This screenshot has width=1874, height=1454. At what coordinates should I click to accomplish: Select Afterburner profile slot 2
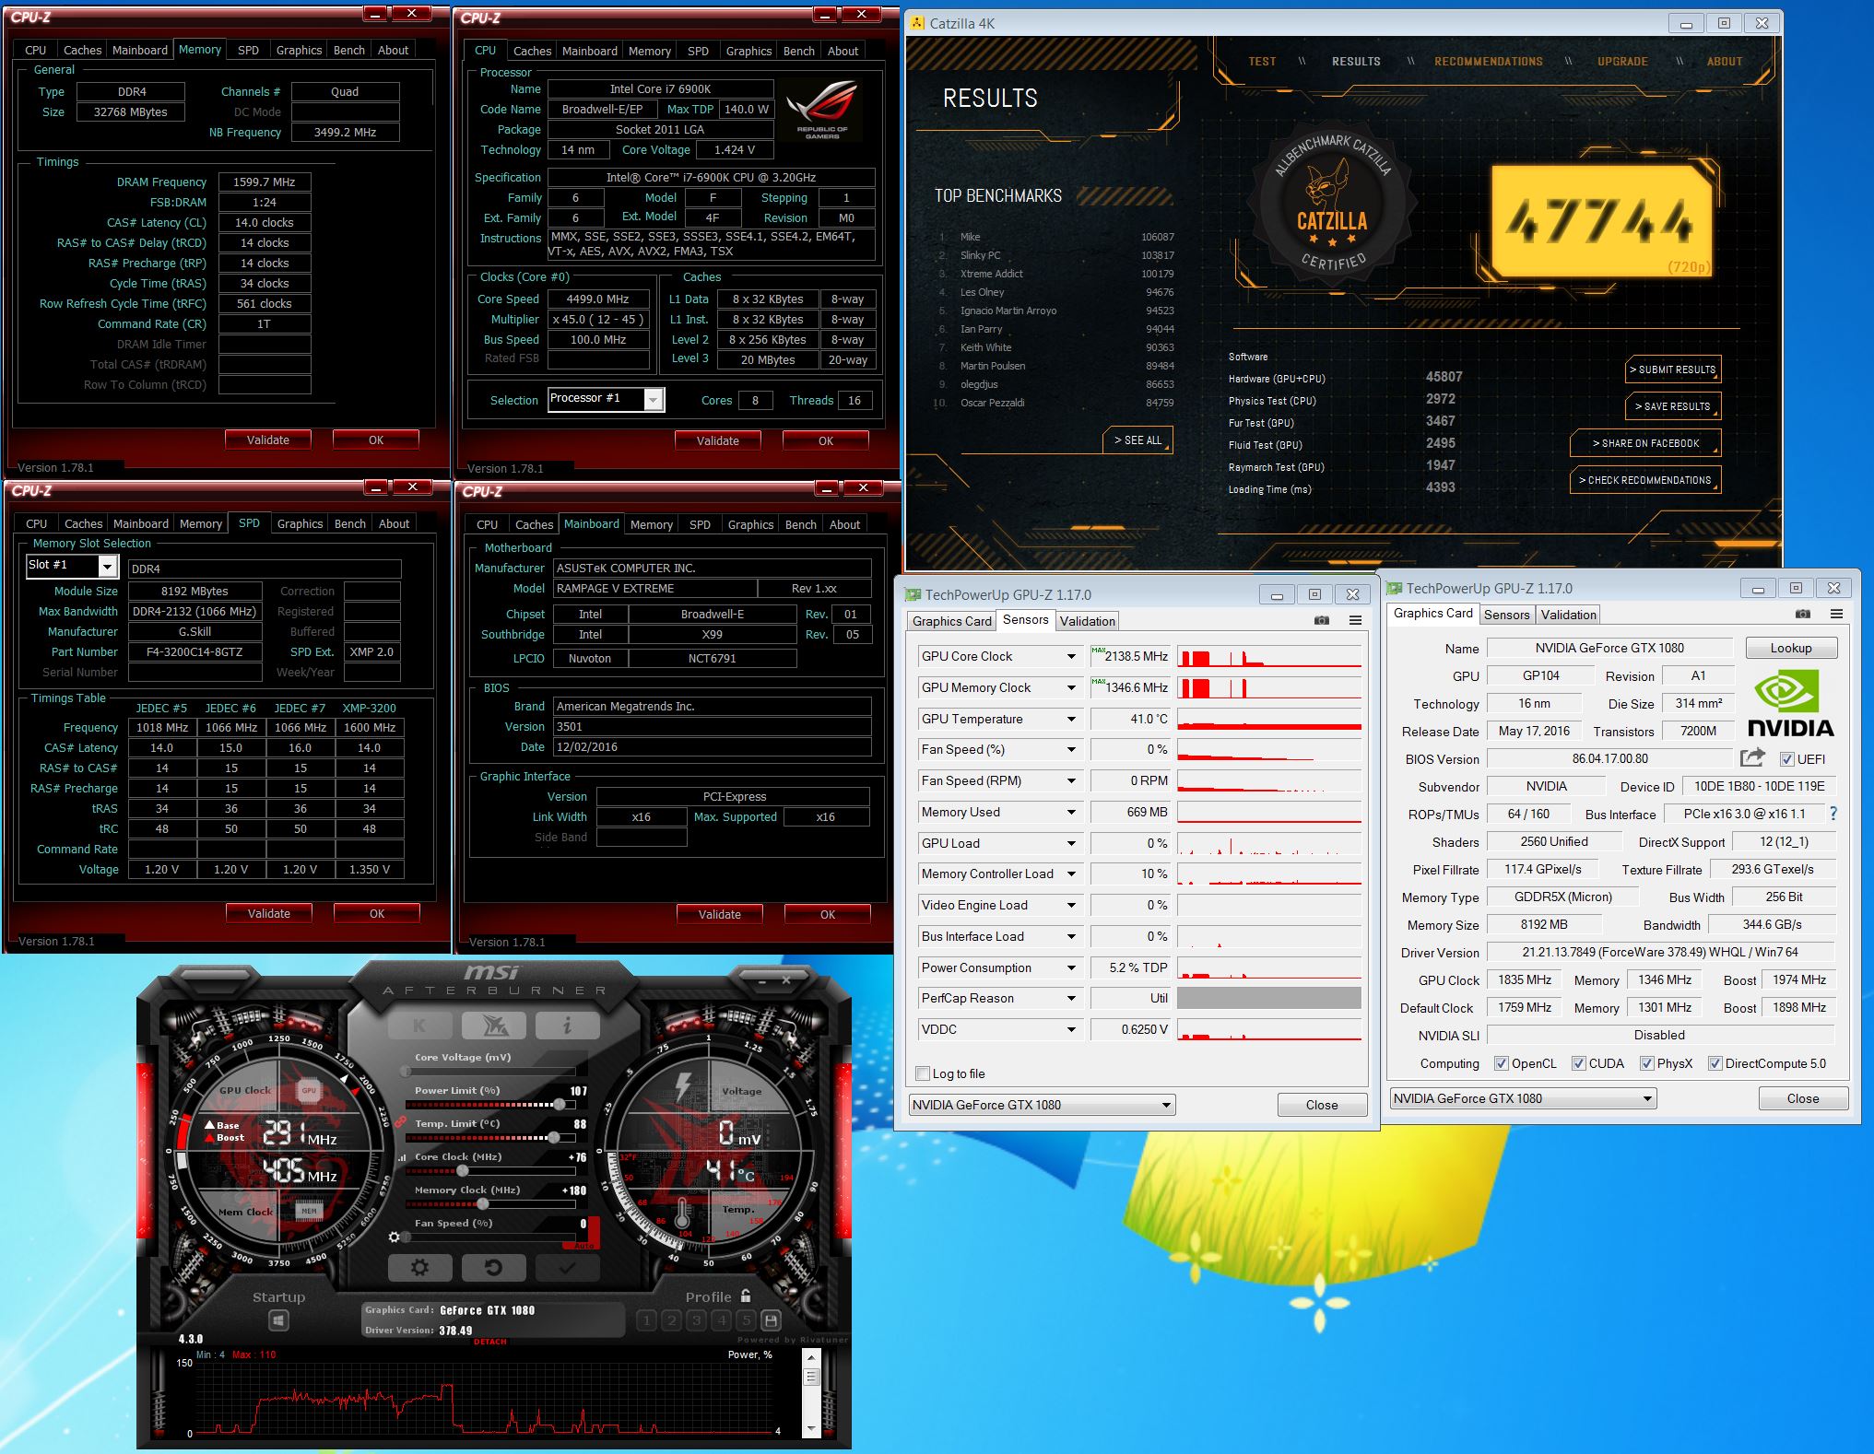[672, 1320]
